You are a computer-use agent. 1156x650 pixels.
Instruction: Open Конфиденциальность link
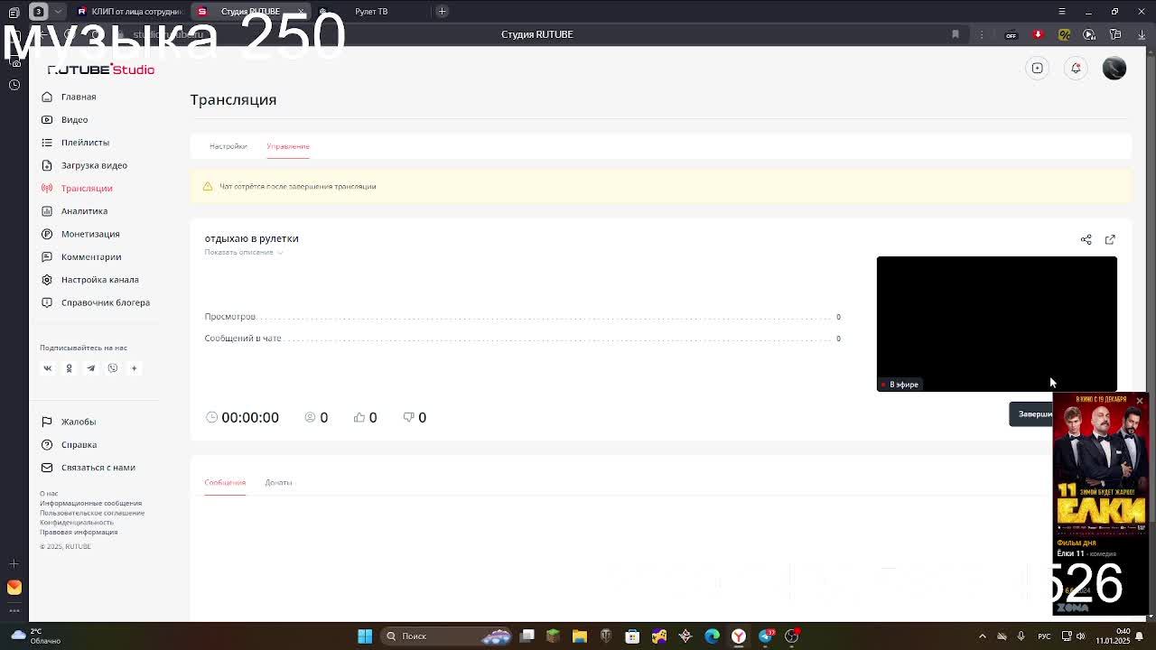click(77, 523)
